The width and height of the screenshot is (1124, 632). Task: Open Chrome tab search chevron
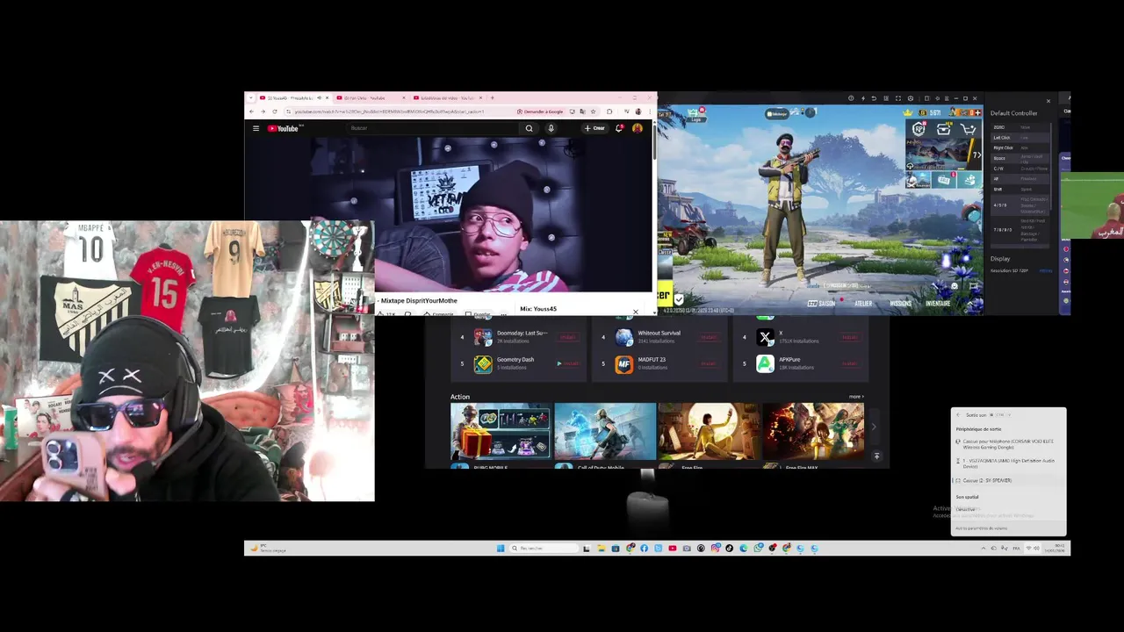(251, 98)
